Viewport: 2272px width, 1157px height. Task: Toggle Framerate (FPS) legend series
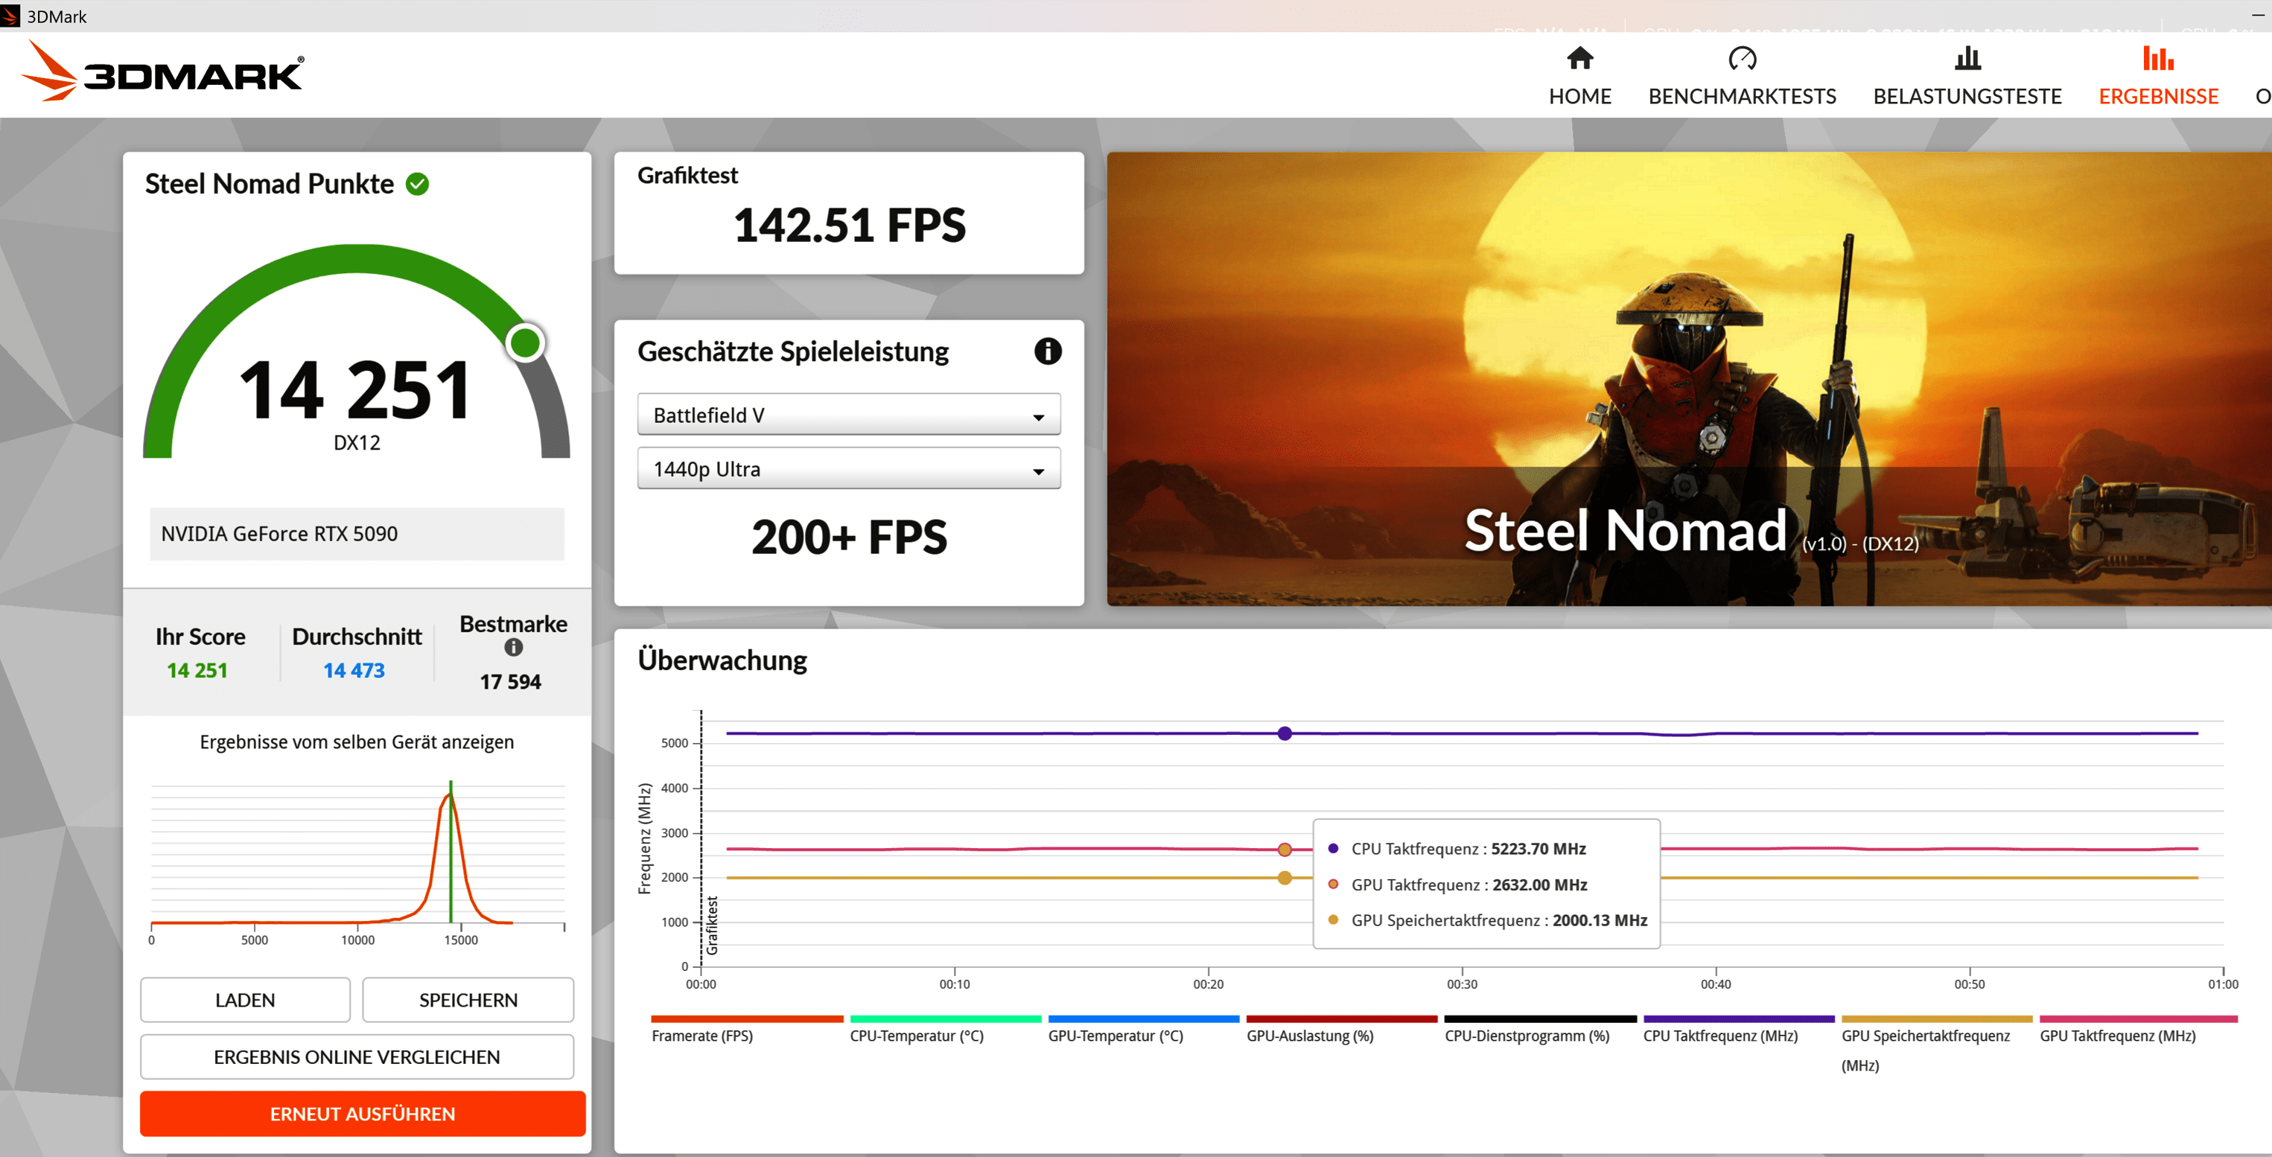[x=702, y=1036]
